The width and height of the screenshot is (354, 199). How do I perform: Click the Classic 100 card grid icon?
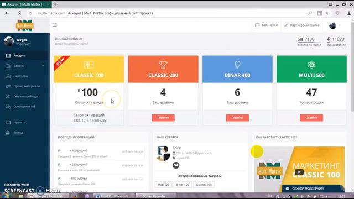point(88,65)
